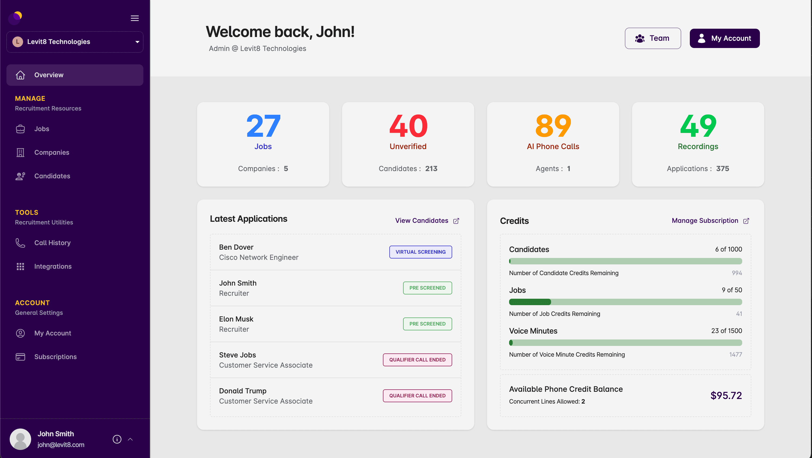
Task: Click the Overview home icon
Action: [20, 75]
